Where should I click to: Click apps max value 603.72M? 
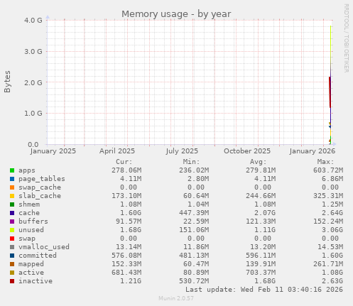coord(328,170)
